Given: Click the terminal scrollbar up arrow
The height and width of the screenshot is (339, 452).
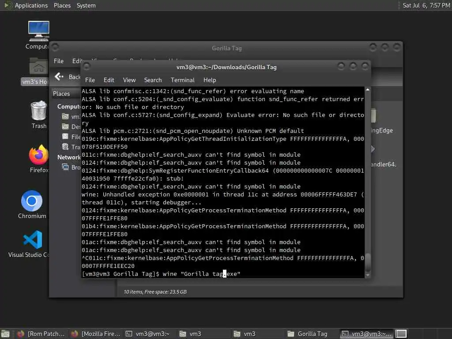Looking at the screenshot, I should pyautogui.click(x=368, y=90).
